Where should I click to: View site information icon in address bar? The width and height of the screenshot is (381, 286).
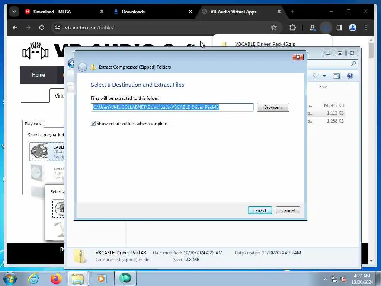click(58, 28)
